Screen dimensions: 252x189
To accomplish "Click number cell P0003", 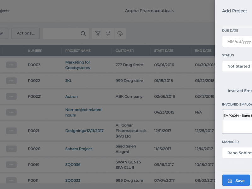I will [x=34, y=65].
